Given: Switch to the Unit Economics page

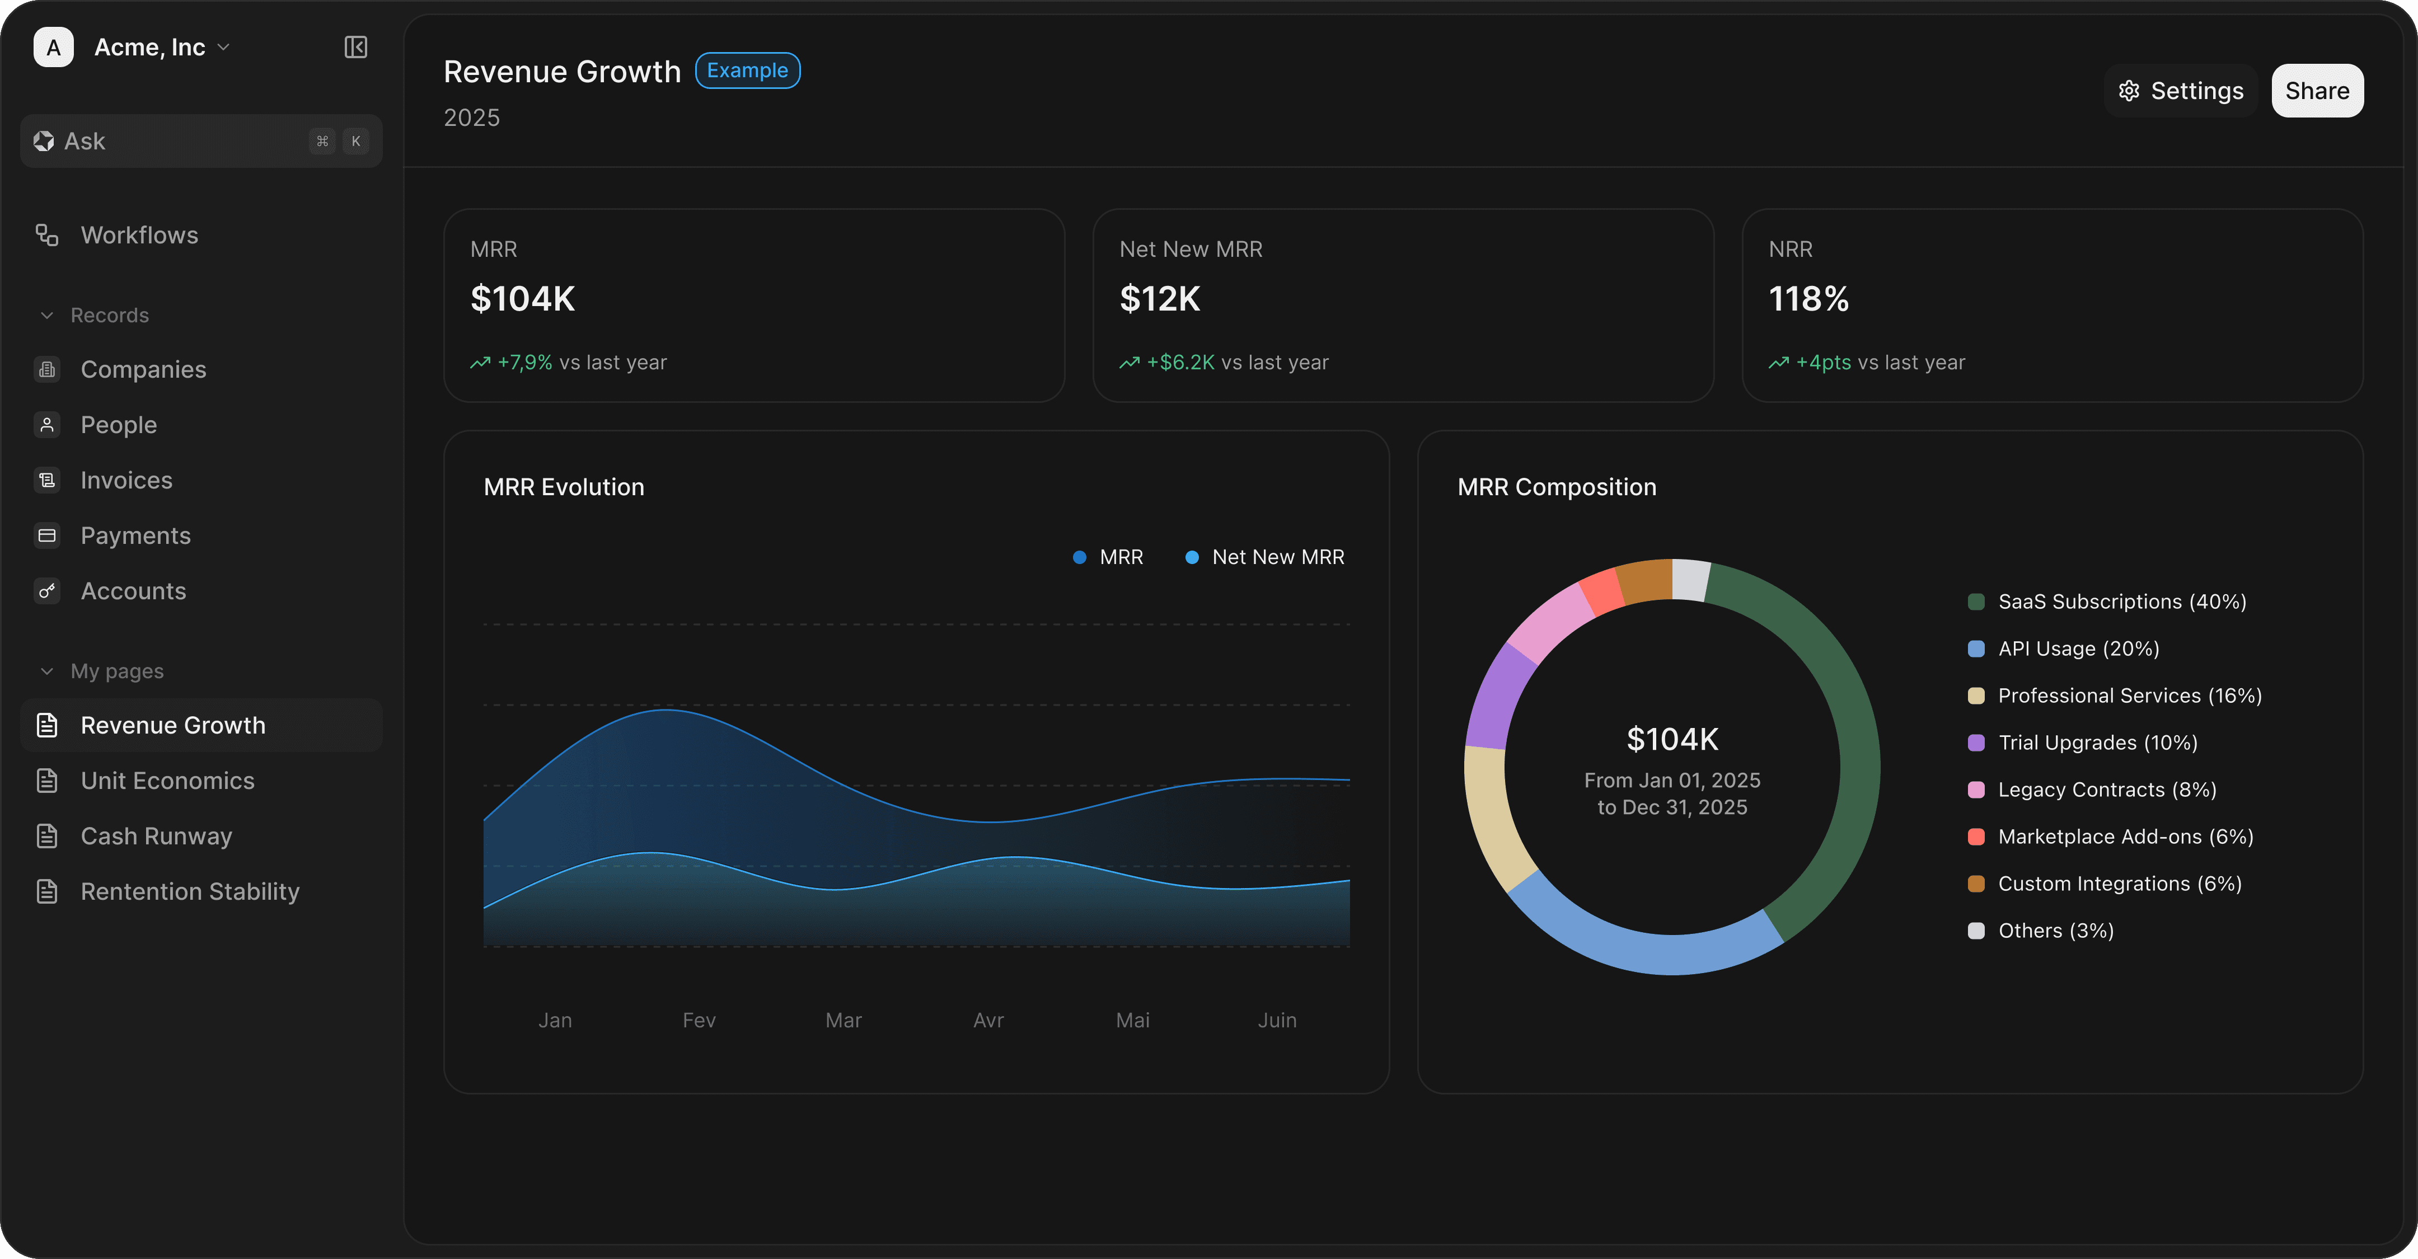Looking at the screenshot, I should click(x=167, y=779).
